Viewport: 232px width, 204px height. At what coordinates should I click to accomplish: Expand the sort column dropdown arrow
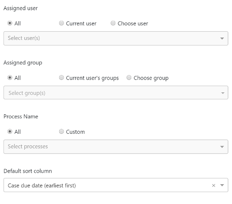point(222,185)
